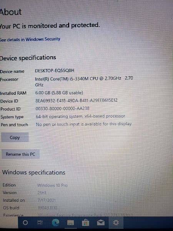Click the Pen and touch description text
The width and height of the screenshot is (173, 231).
pyautogui.click(x=84, y=124)
